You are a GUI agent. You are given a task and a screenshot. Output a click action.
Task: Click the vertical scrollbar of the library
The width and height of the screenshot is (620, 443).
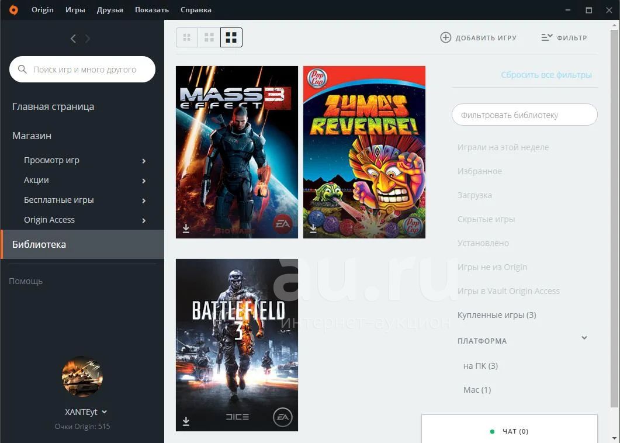click(614, 217)
